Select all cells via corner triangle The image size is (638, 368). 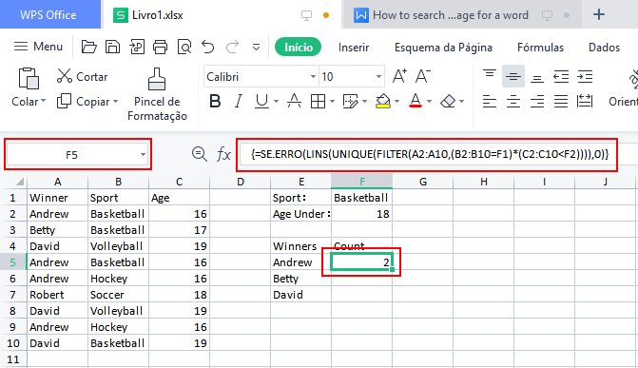pos(19,182)
